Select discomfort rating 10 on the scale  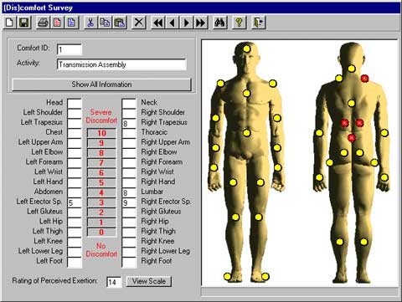click(x=101, y=133)
